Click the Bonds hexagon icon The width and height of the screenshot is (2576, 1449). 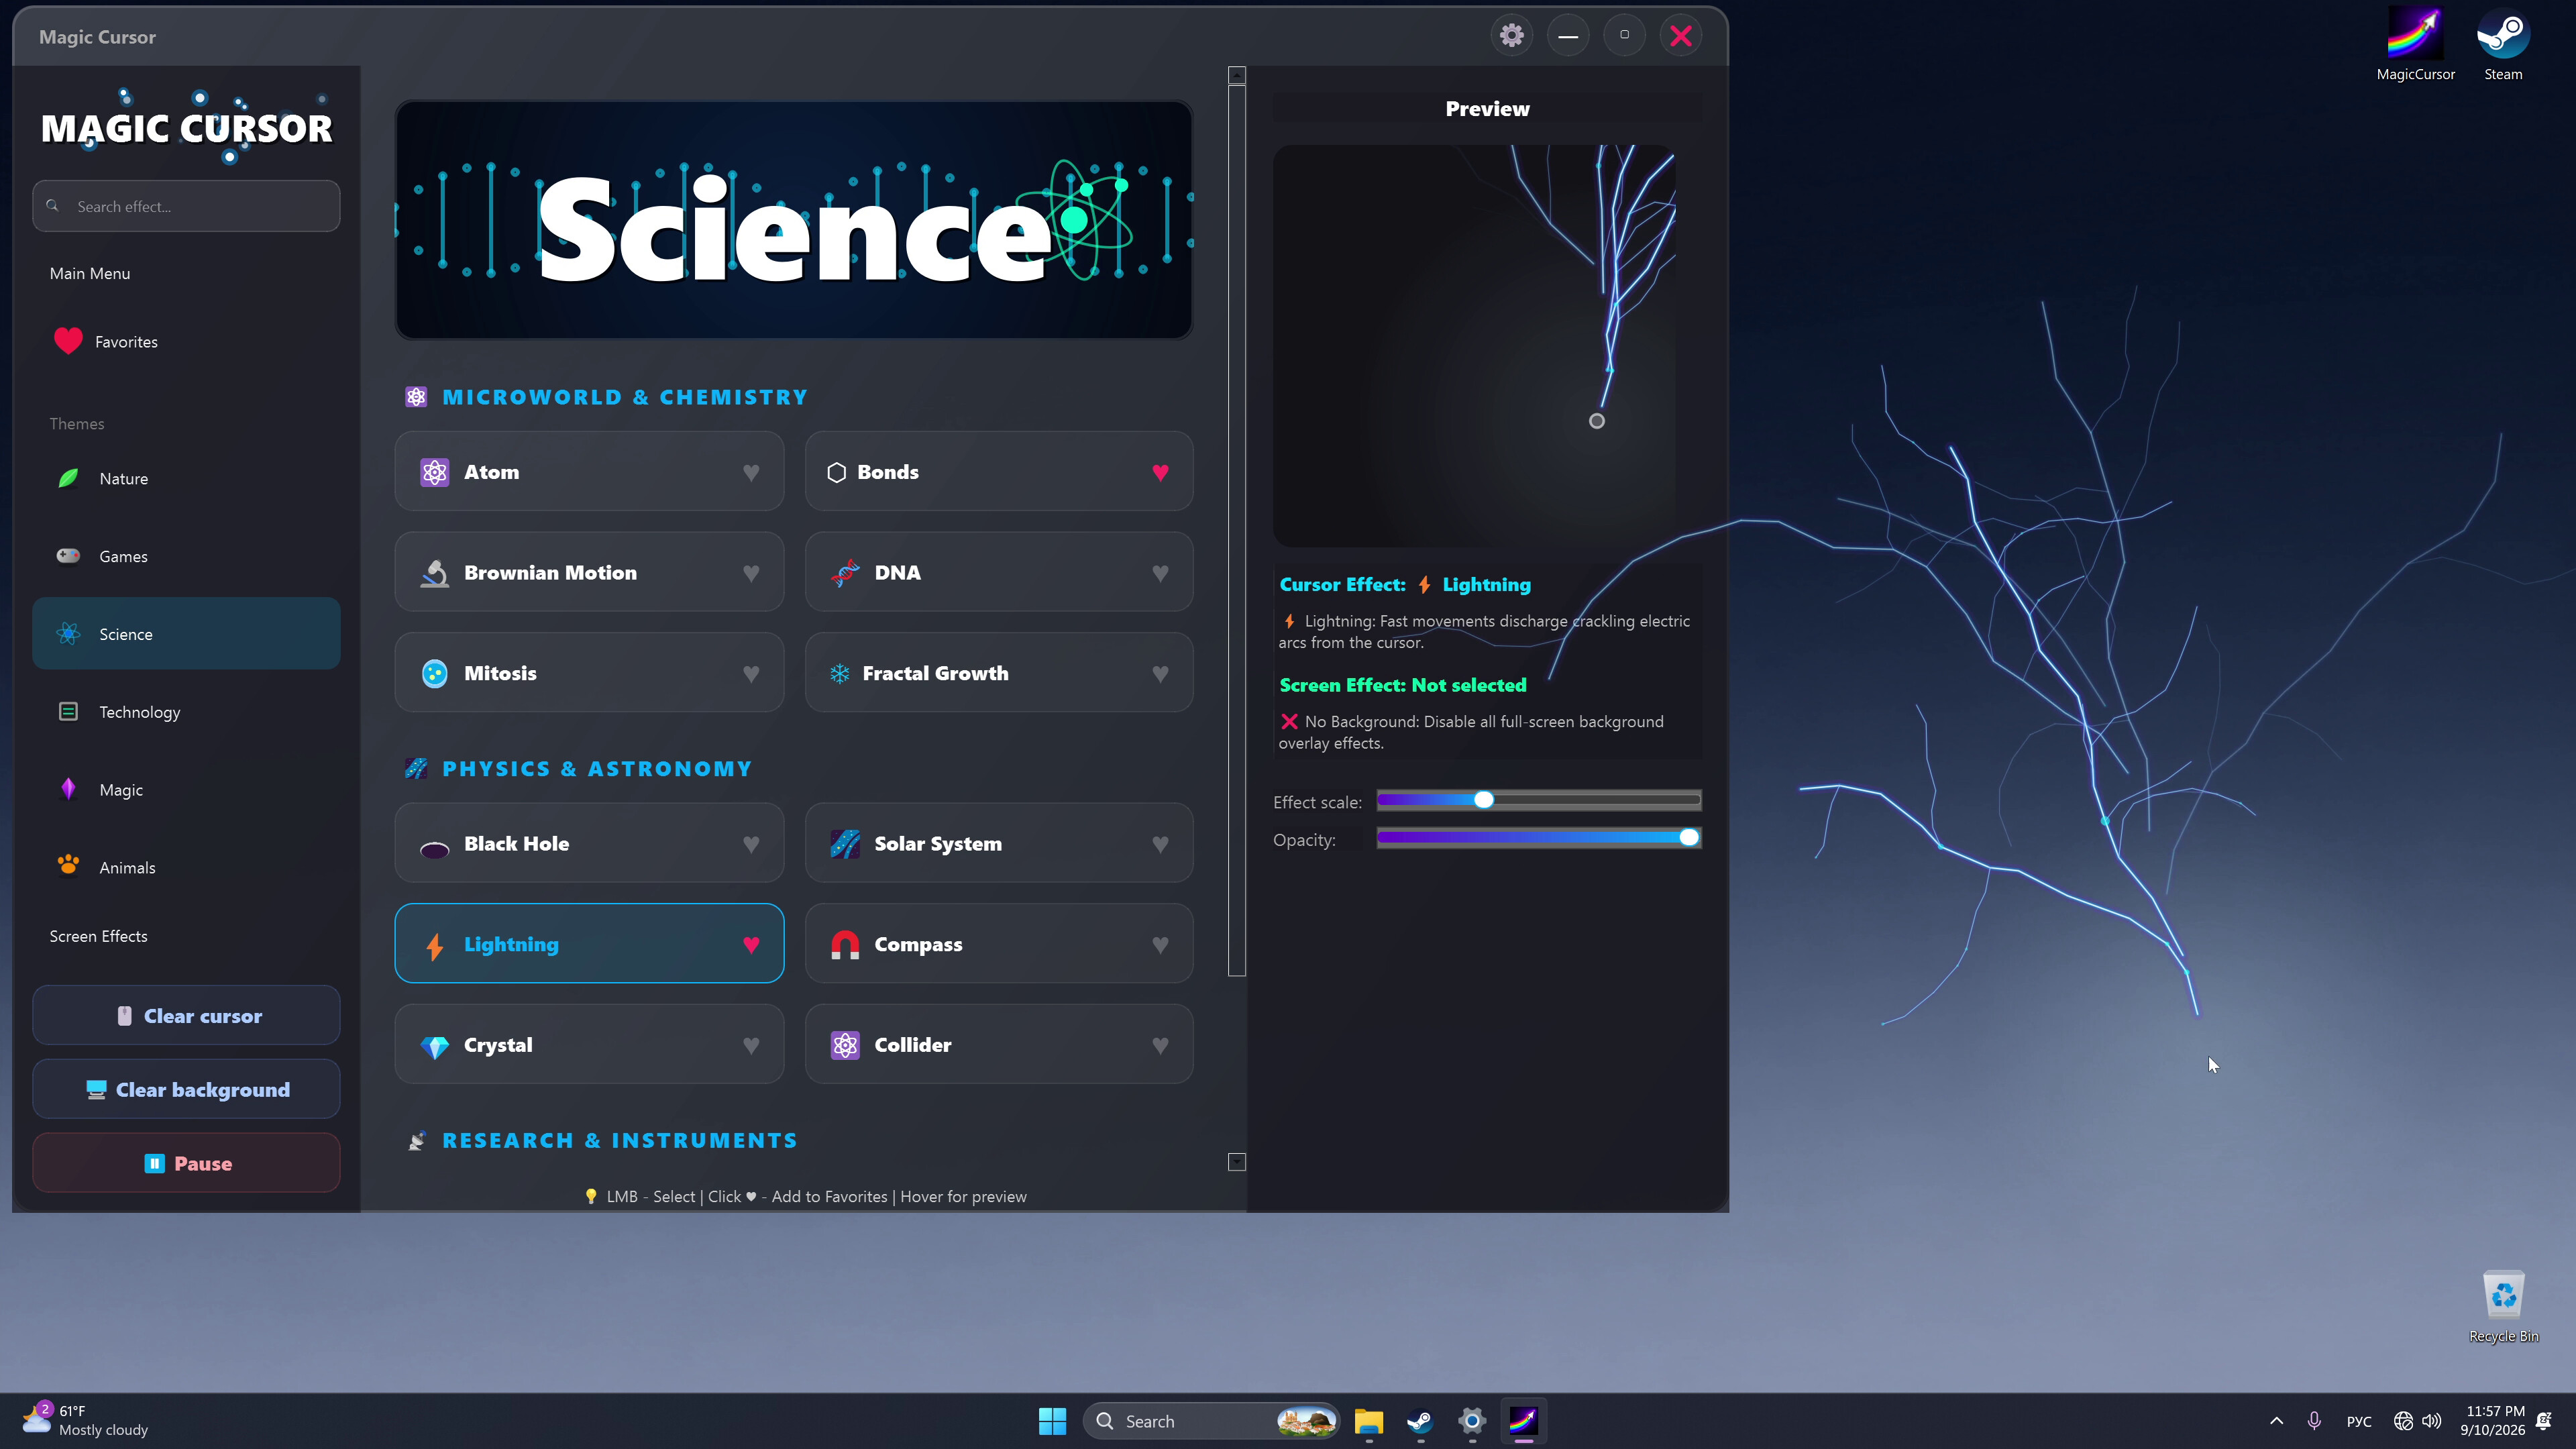tap(836, 472)
